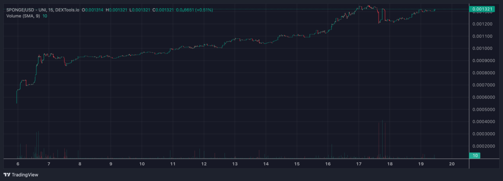Click date label 11 on time axis
This screenshot has height=181, width=503.
(173, 164)
